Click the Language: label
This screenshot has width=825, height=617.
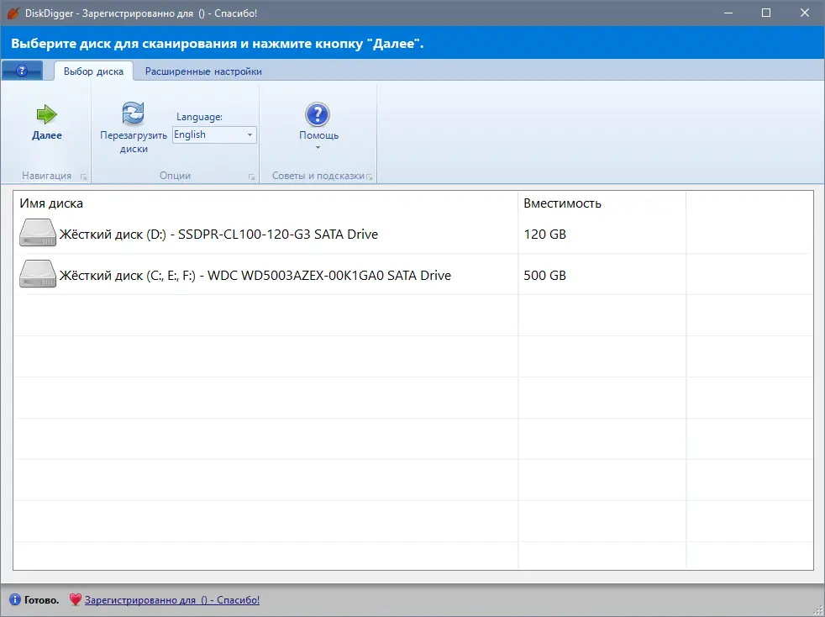click(x=199, y=117)
